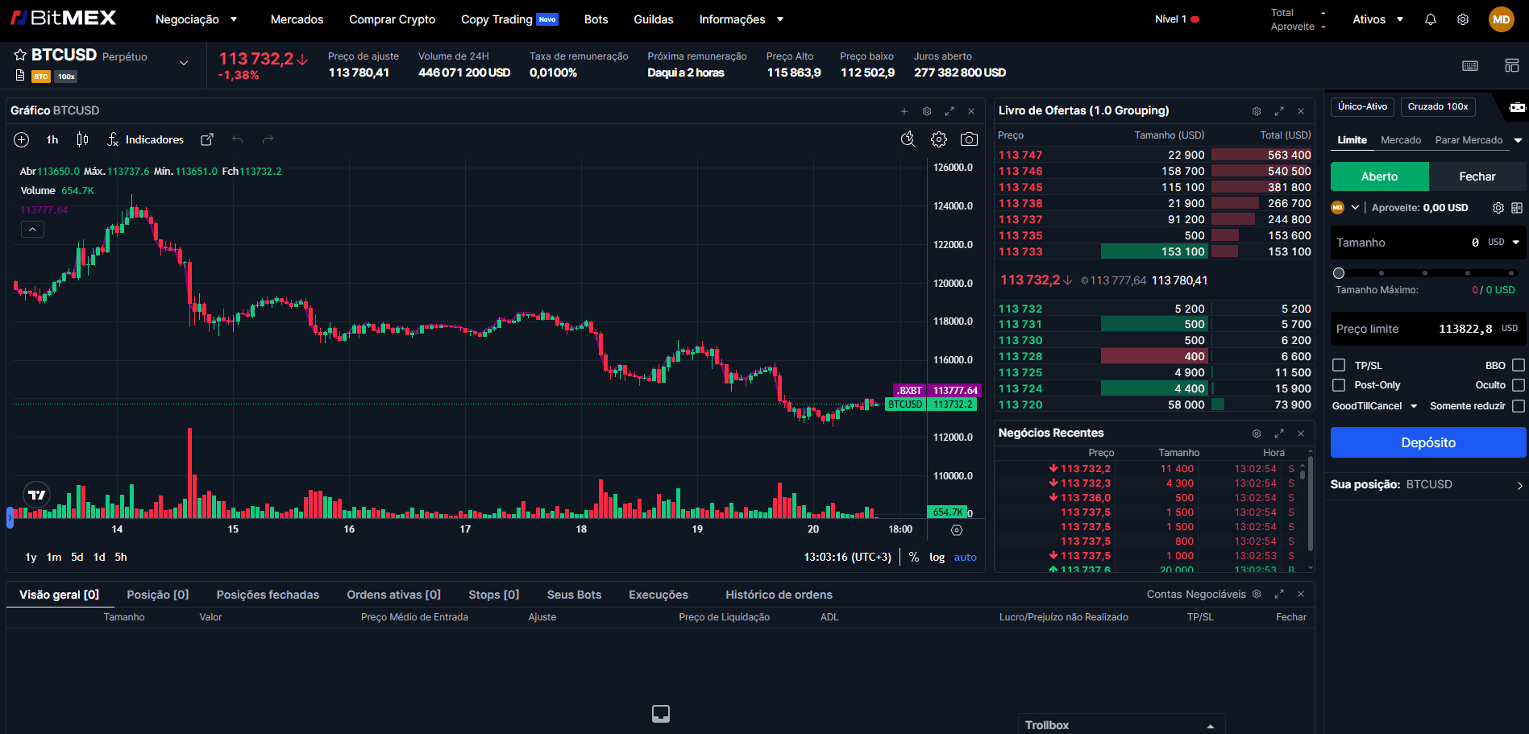Open Gráfico BTCUSD panel settings gear
1529x734 pixels.
coord(927,111)
